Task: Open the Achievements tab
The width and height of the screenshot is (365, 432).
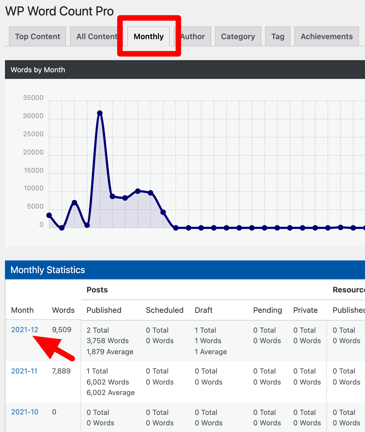Action: (x=326, y=36)
